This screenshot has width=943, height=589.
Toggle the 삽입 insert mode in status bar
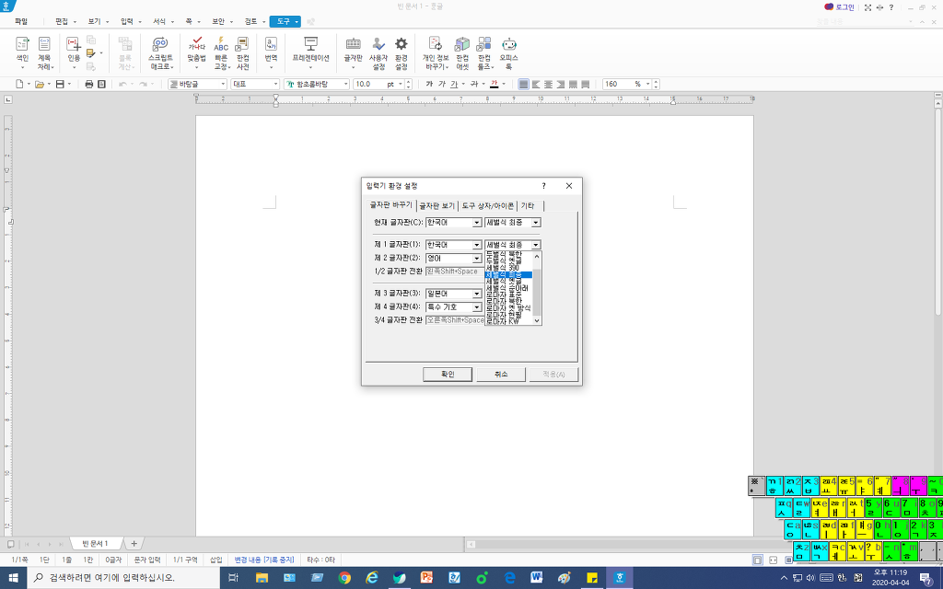point(215,559)
